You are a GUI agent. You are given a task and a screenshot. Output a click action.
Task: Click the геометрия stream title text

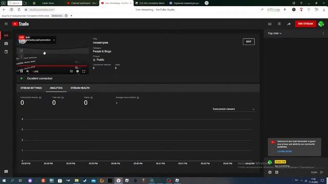click(100, 42)
